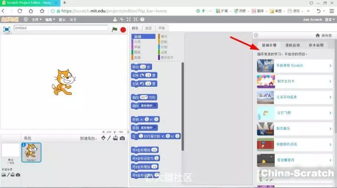The image size is (337, 188).
Task: Click the Scratch logo
Action: point(10,19)
